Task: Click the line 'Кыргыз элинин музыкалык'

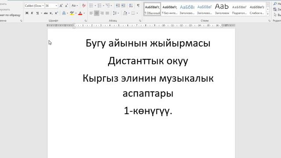Action: pos(148,79)
